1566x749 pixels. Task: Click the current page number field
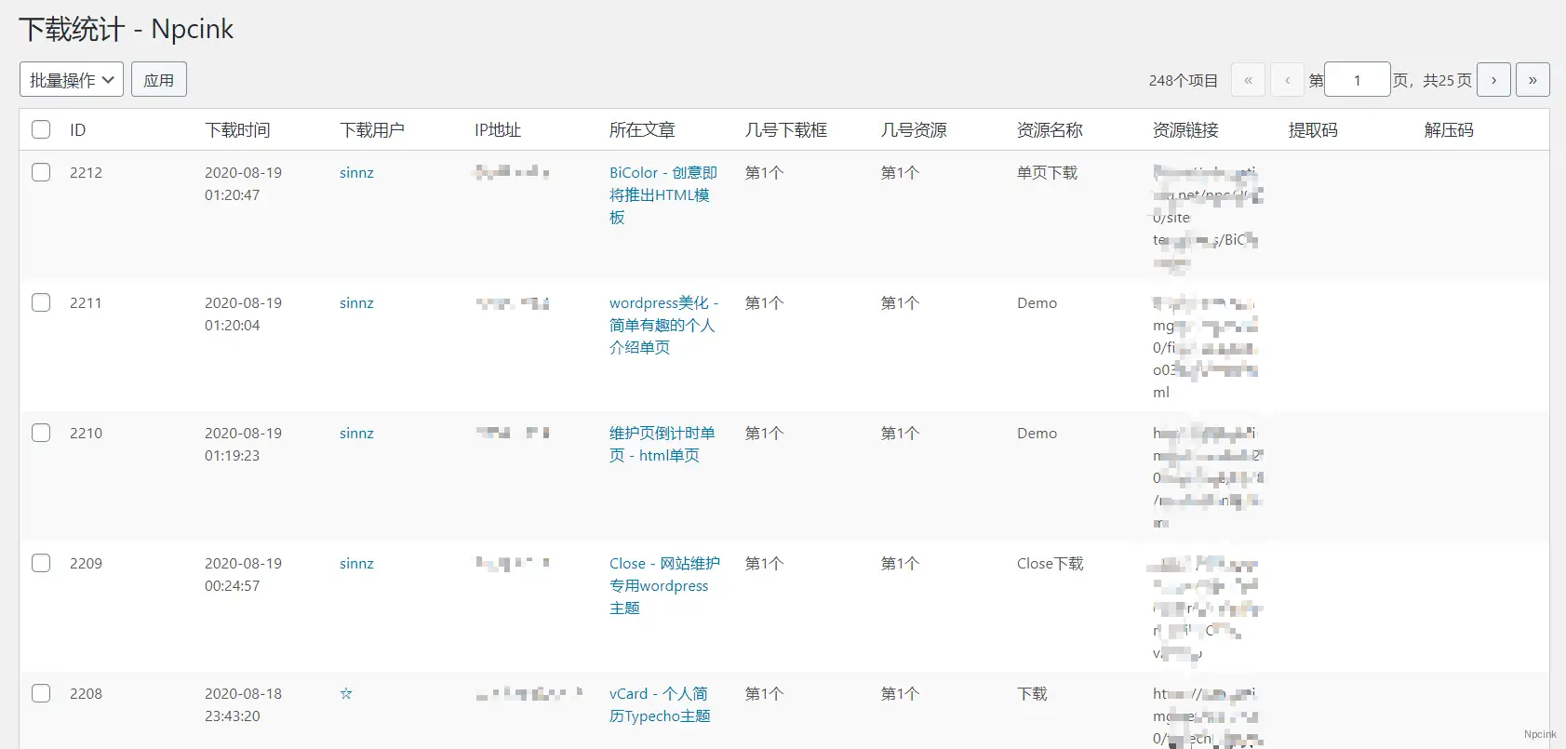click(1357, 80)
